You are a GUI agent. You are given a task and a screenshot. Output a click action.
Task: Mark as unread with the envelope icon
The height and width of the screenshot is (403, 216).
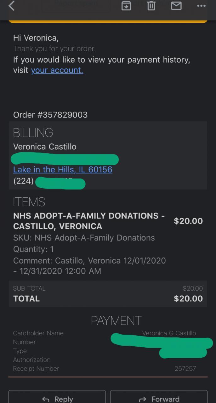[176, 6]
